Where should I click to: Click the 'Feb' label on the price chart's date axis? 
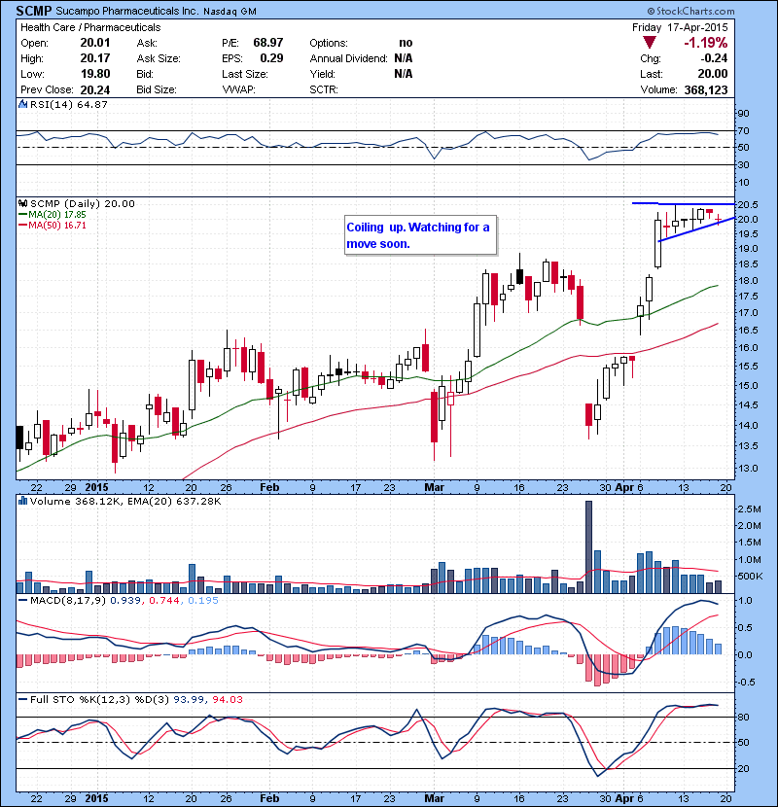[269, 487]
